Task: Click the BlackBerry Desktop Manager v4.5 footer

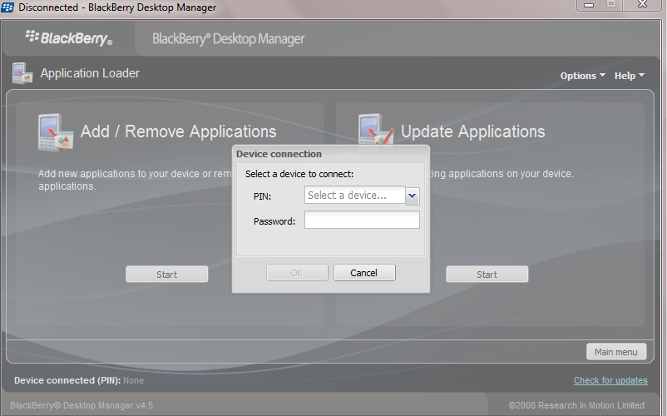Action: click(82, 405)
